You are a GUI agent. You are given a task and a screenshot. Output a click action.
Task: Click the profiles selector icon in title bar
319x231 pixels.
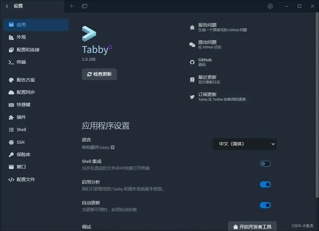point(84,6)
